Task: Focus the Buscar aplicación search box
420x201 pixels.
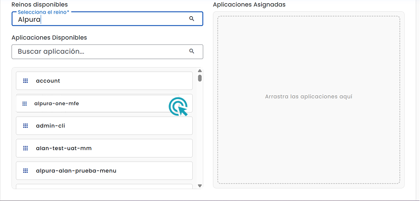Action: [107, 51]
